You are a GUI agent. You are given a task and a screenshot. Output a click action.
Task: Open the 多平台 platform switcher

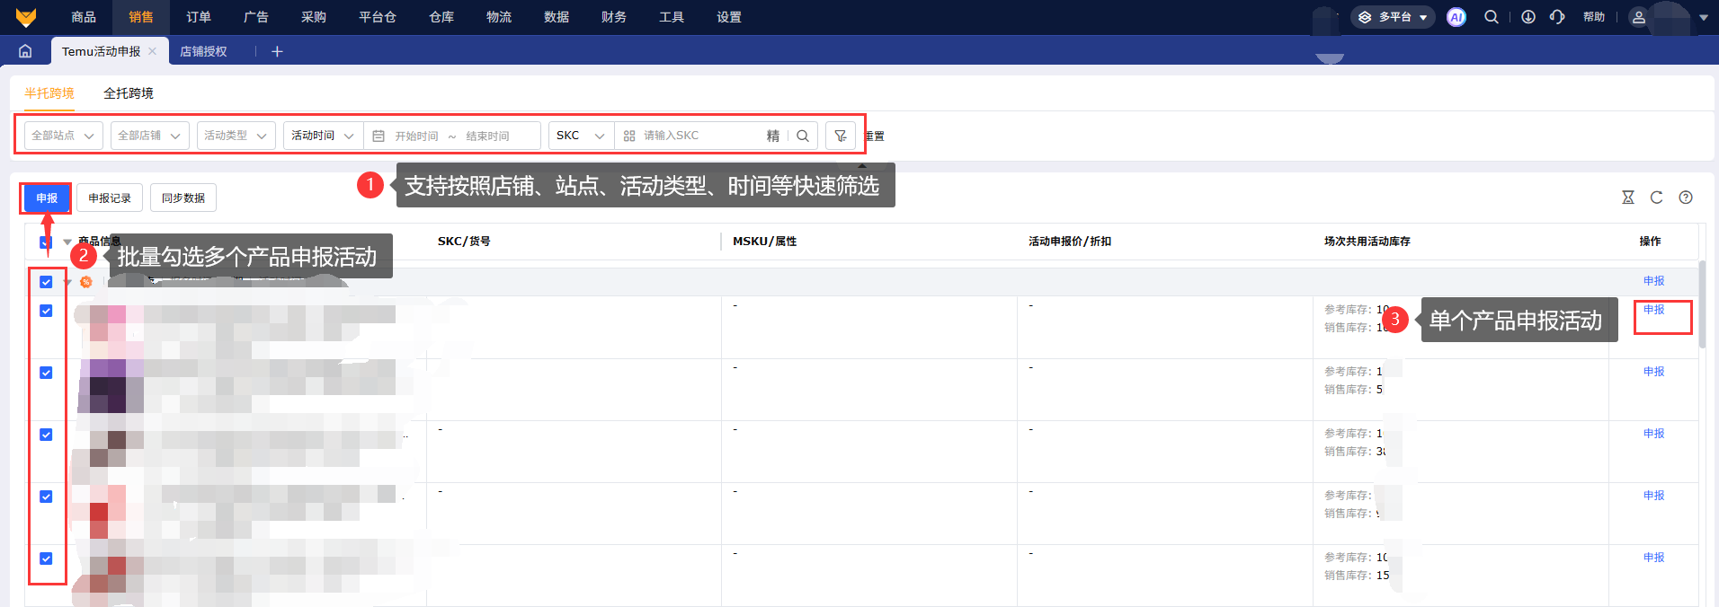pos(1393,17)
